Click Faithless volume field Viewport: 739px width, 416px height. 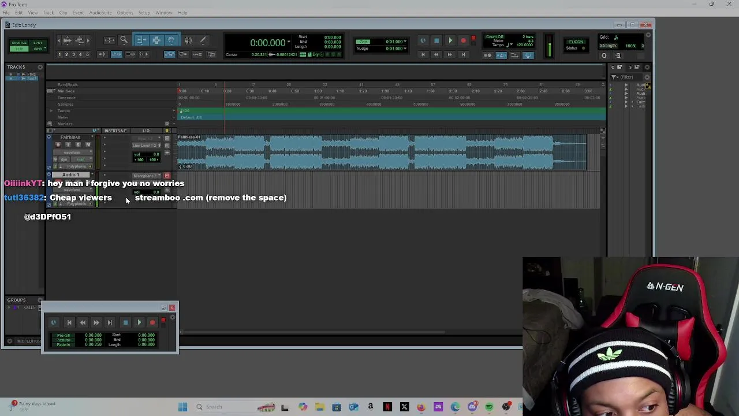pos(147,154)
